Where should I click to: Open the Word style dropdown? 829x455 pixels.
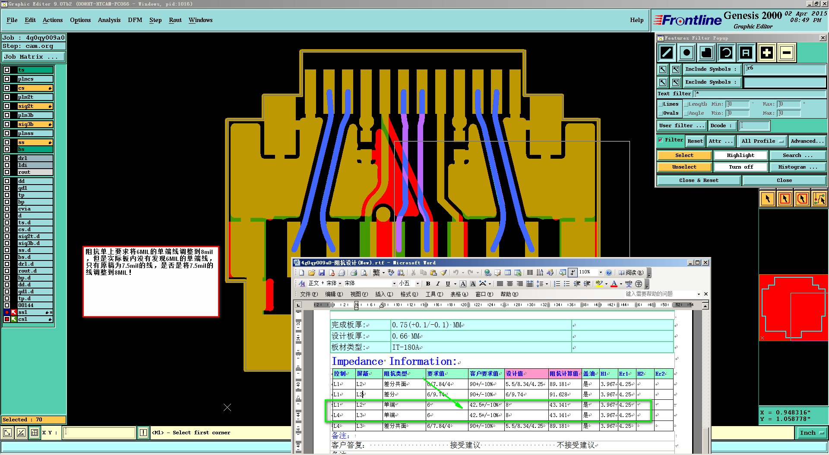click(x=340, y=283)
